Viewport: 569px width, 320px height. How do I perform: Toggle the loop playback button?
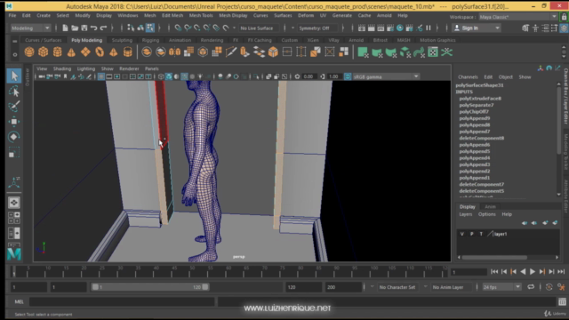point(531,287)
